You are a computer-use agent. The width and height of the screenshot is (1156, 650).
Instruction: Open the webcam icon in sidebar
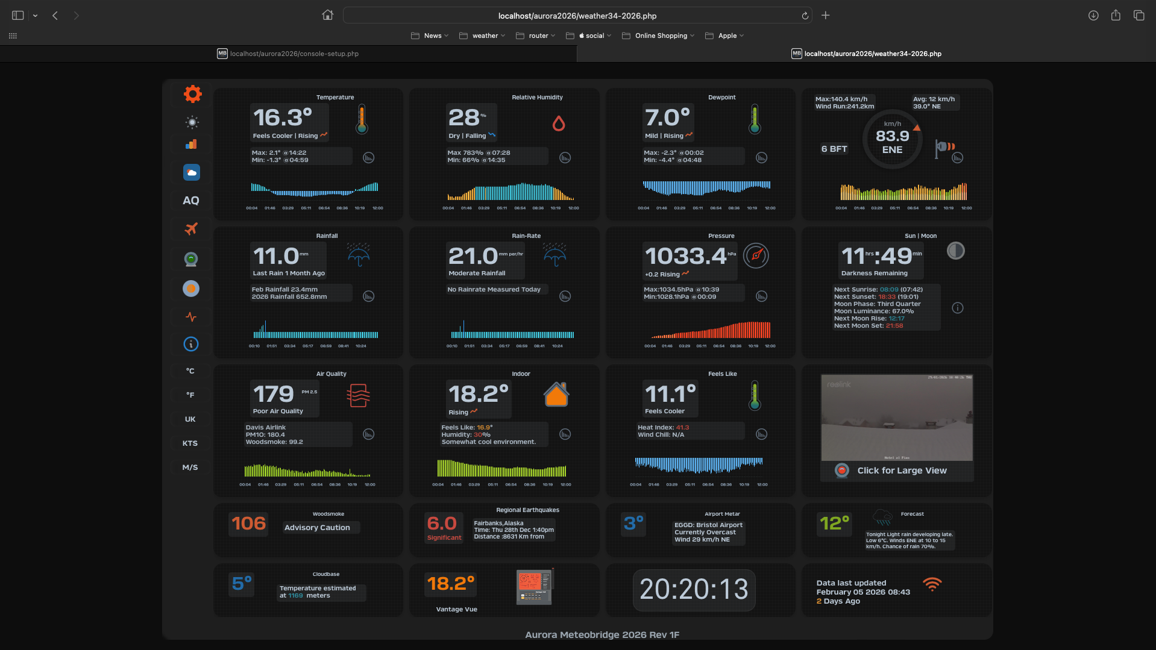[x=191, y=259]
